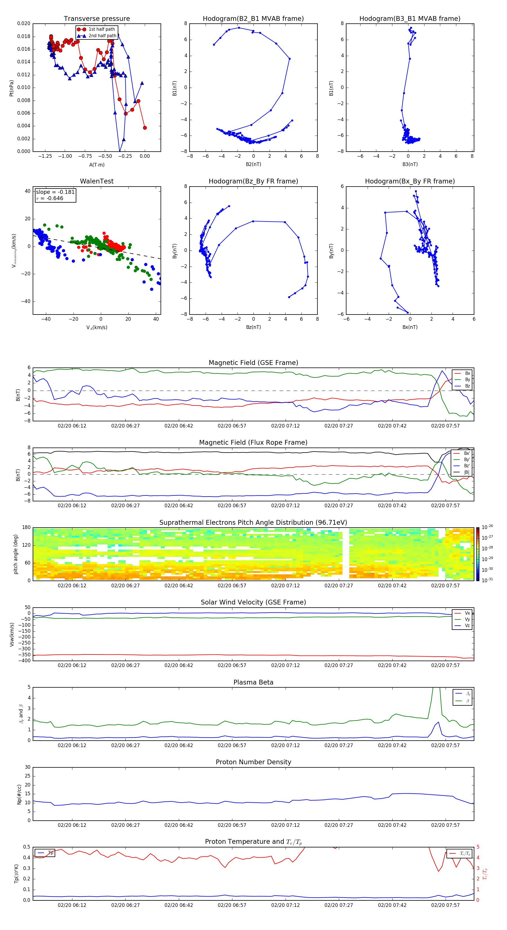
Task: Click the '2nd half path' legend entry
Action: click(x=96, y=36)
